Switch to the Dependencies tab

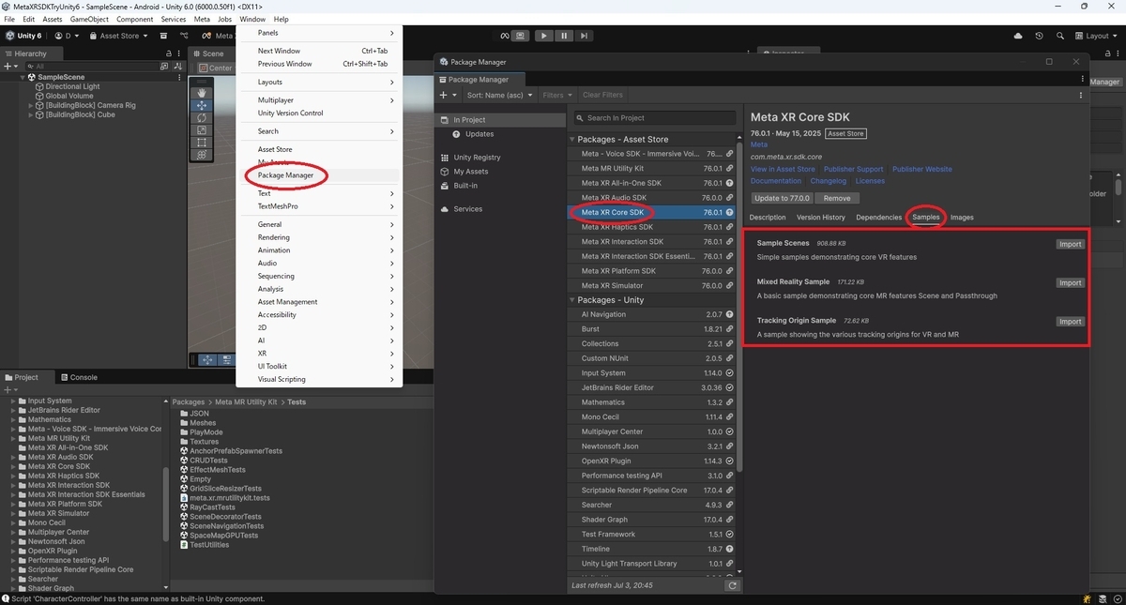tap(878, 218)
